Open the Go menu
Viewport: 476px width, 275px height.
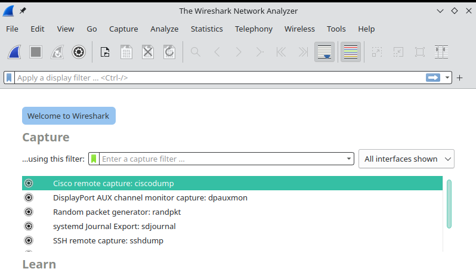92,29
